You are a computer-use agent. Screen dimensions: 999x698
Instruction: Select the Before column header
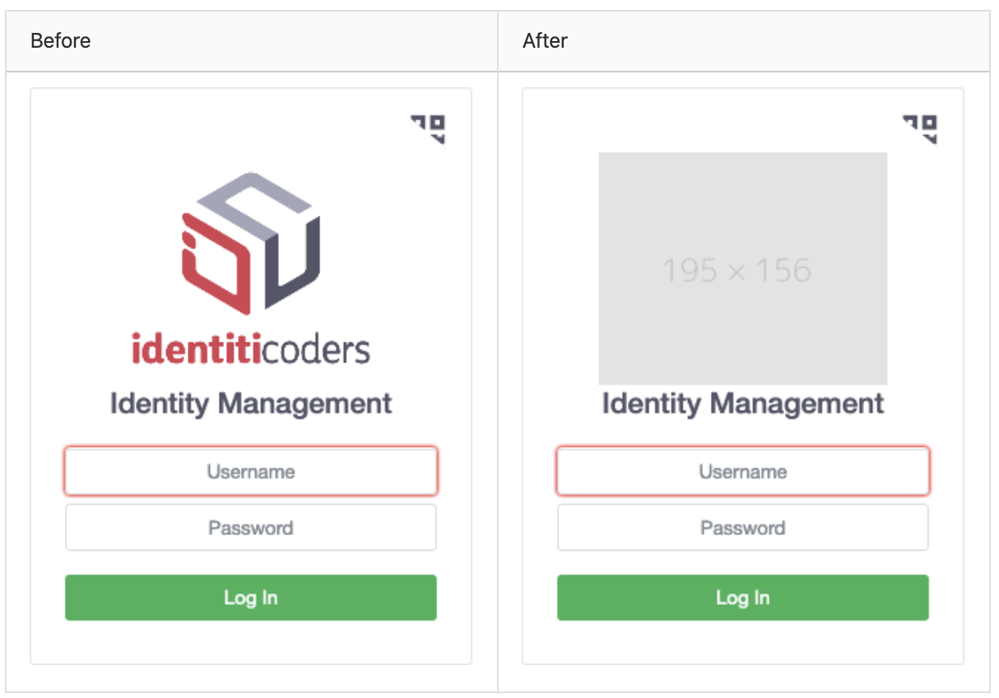pos(61,40)
